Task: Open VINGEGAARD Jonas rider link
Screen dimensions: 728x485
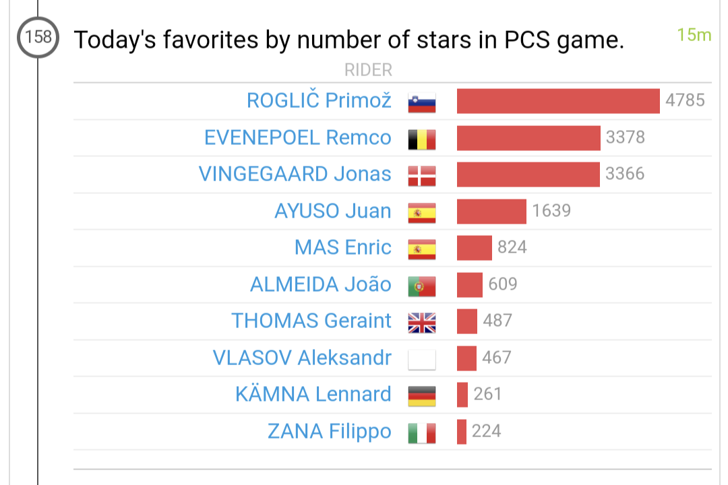Action: [295, 174]
